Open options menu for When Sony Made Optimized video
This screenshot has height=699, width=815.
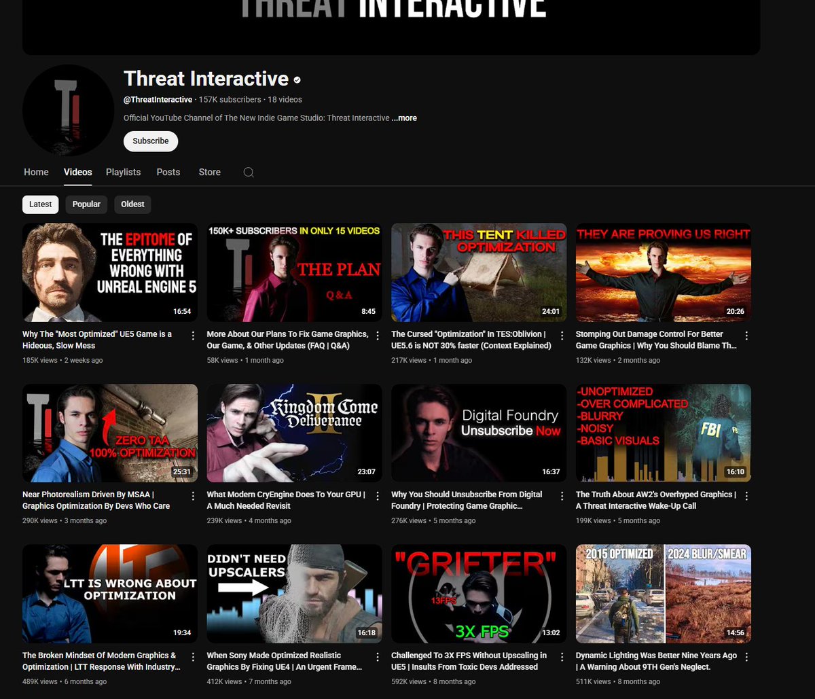tap(378, 657)
